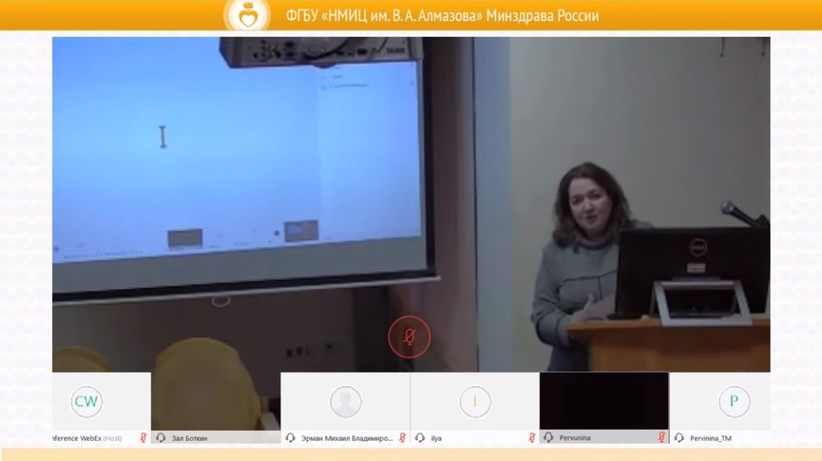Click the headset icon beside Зал Боткин
The image size is (822, 461).
coord(161,438)
